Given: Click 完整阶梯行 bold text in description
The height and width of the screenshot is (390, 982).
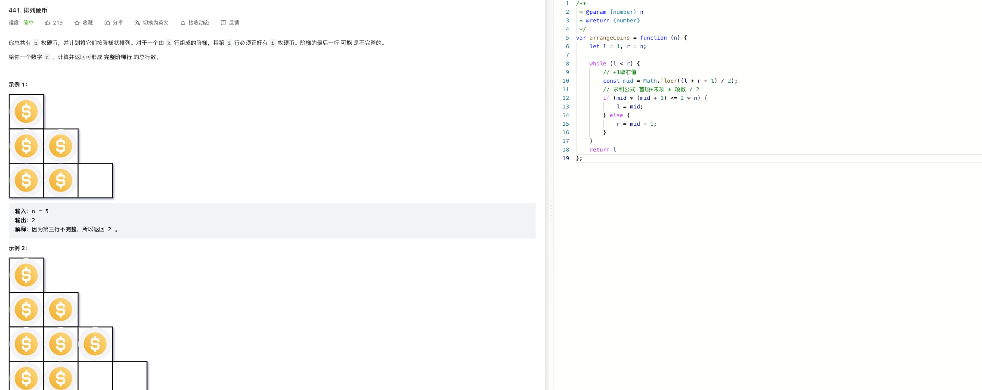Looking at the screenshot, I should (118, 57).
